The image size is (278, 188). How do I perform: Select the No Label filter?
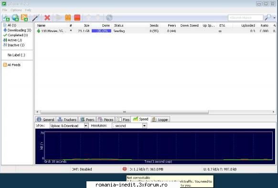[x=16, y=55]
